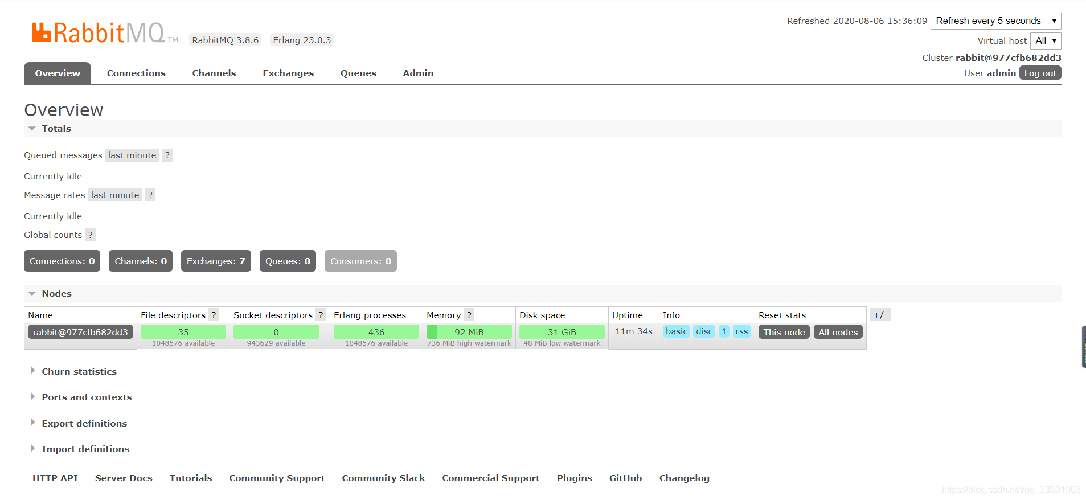Viewport: 1086px width, 500px height.
Task: Open Queues: 0 count button
Action: pos(288,261)
